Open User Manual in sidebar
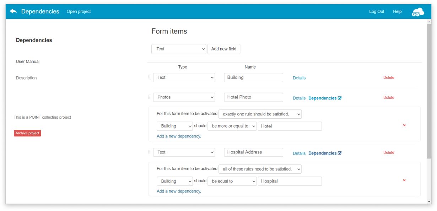The height and width of the screenshot is (211, 437). click(x=28, y=61)
